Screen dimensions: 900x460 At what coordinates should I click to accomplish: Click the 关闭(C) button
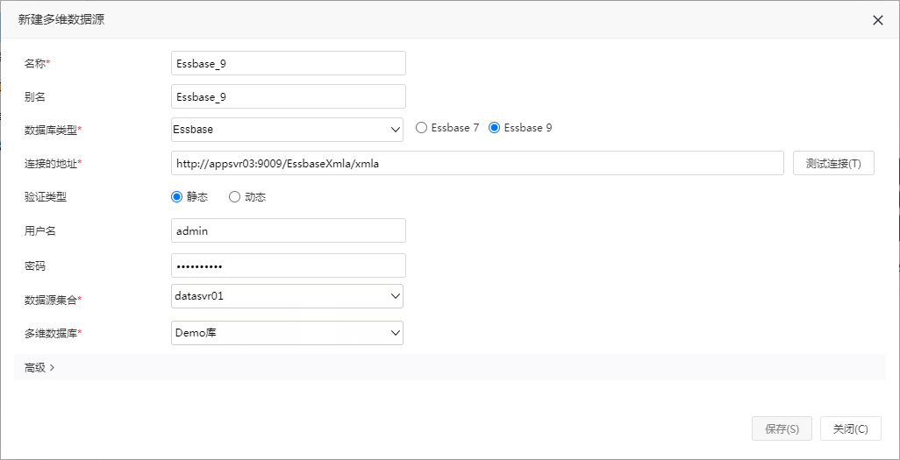[x=851, y=428]
